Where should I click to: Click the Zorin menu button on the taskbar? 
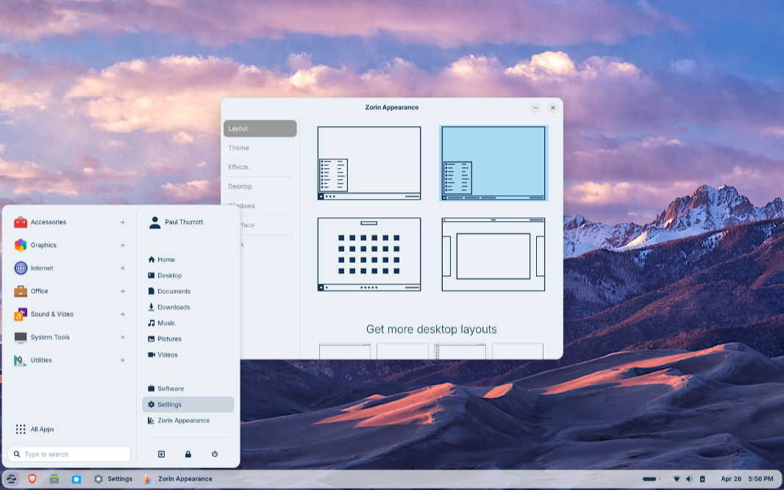pyautogui.click(x=12, y=479)
